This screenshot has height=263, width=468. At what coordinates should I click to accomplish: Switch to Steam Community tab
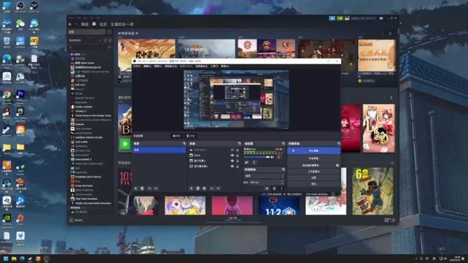tap(103, 24)
